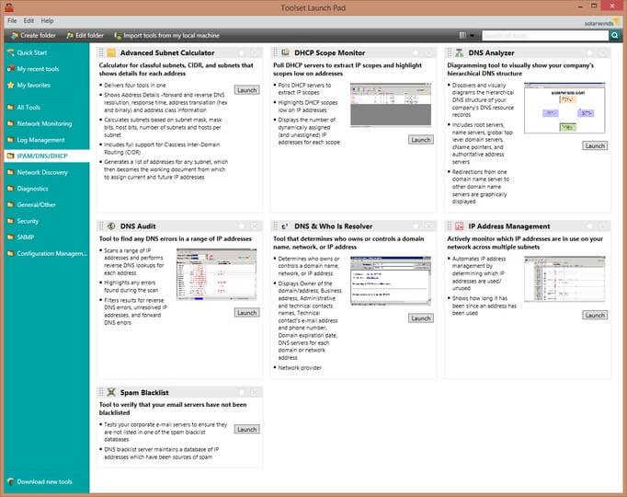Click the Quick Start sidebar icon
The height and width of the screenshot is (497, 627).
tap(11, 52)
